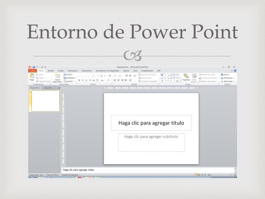Open PowerPoint Help question mark icon
Viewport: 265px width, 199px height.
[235, 71]
